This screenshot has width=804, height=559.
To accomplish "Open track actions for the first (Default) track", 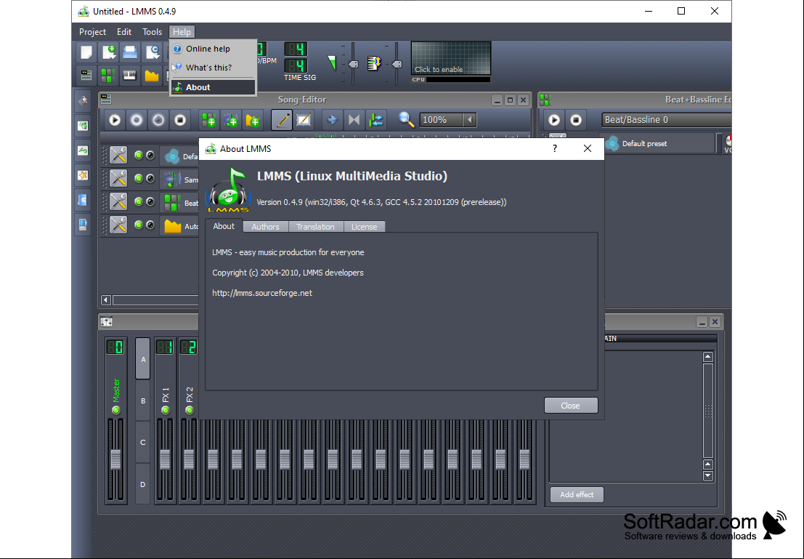I will click(x=118, y=155).
